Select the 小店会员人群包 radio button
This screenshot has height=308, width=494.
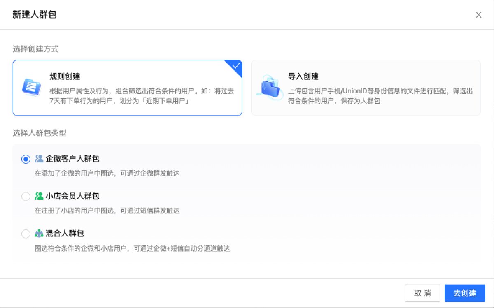click(26, 197)
